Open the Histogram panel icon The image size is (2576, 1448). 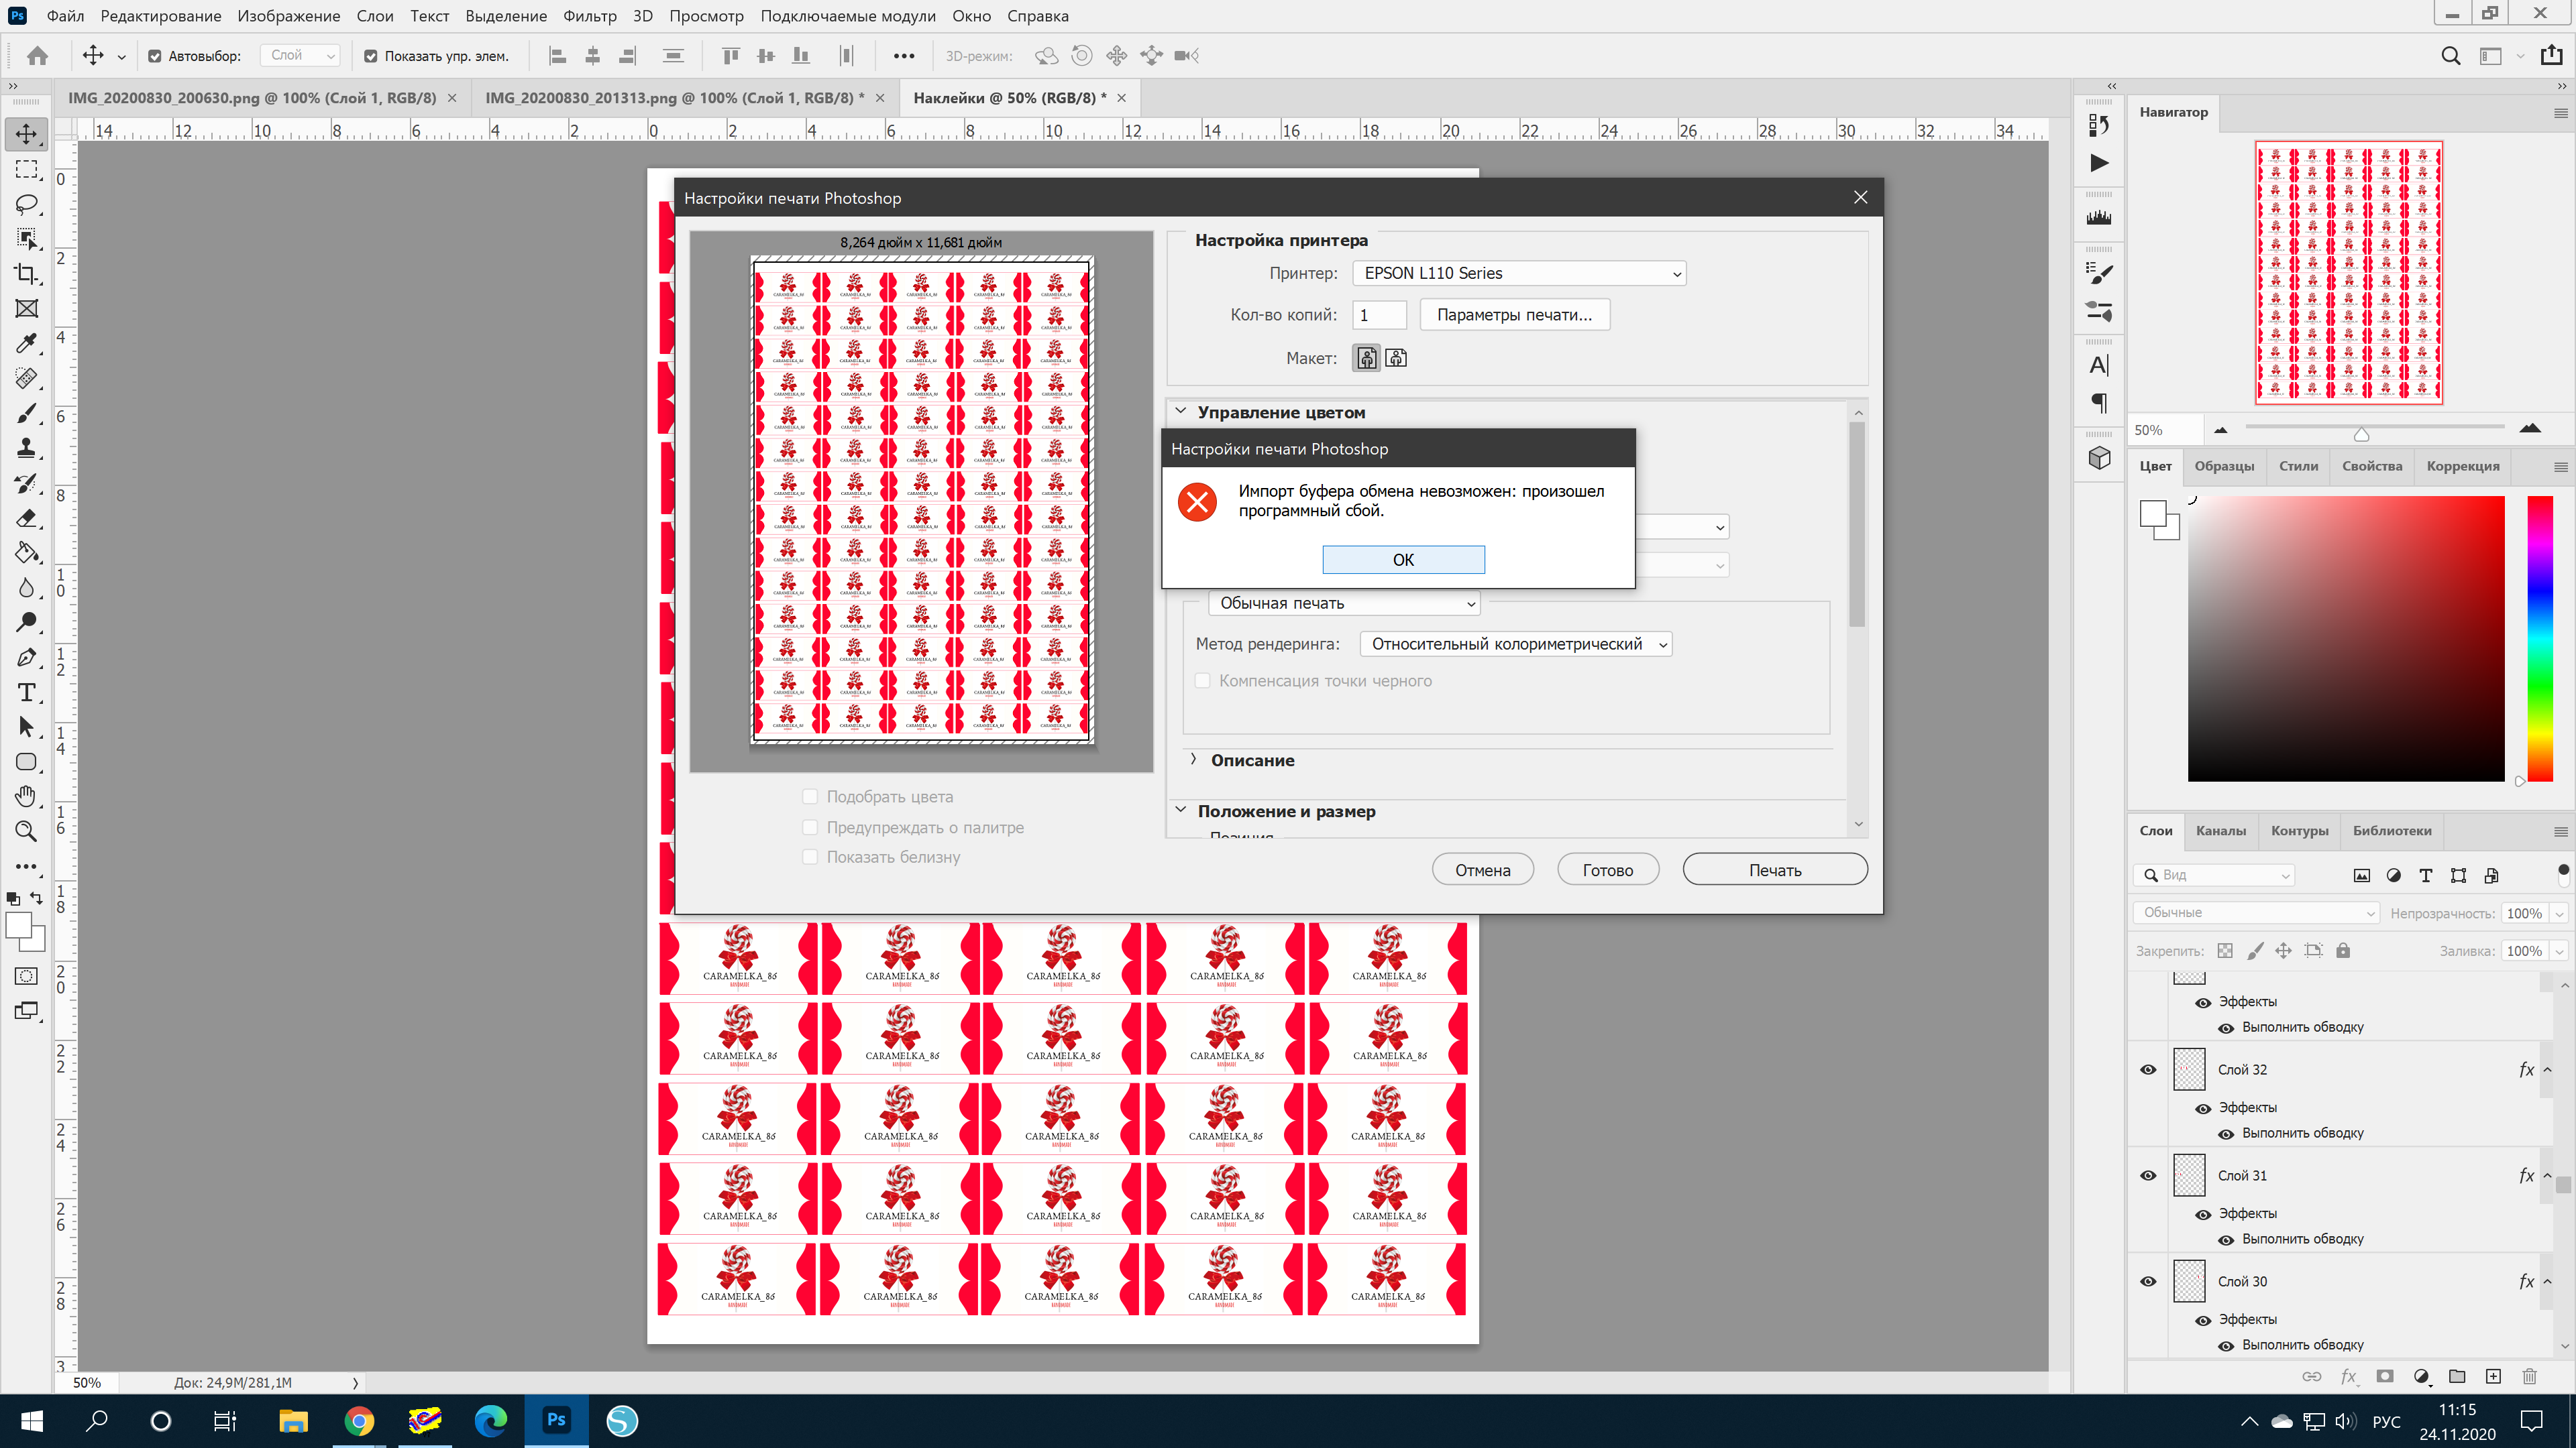coord(2099,218)
